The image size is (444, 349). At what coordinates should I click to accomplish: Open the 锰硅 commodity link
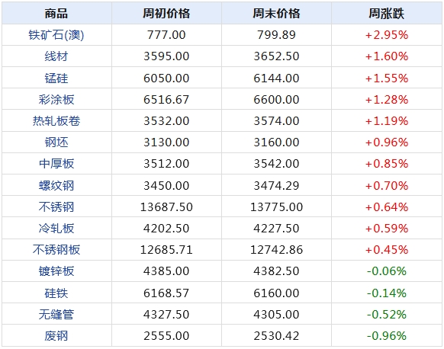click(56, 78)
